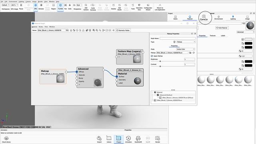The height and width of the screenshot is (144, 256).
Task: Select the Dolly camera tool
Action: point(70,7)
